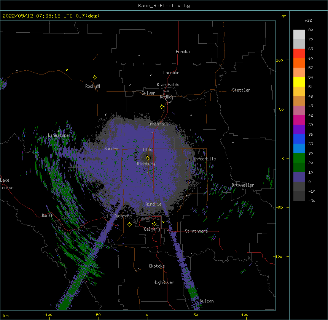Viewport: 328px width, 320px height.
Task: Click the yellow V marker northeast of Calgary
Action: tap(163, 222)
